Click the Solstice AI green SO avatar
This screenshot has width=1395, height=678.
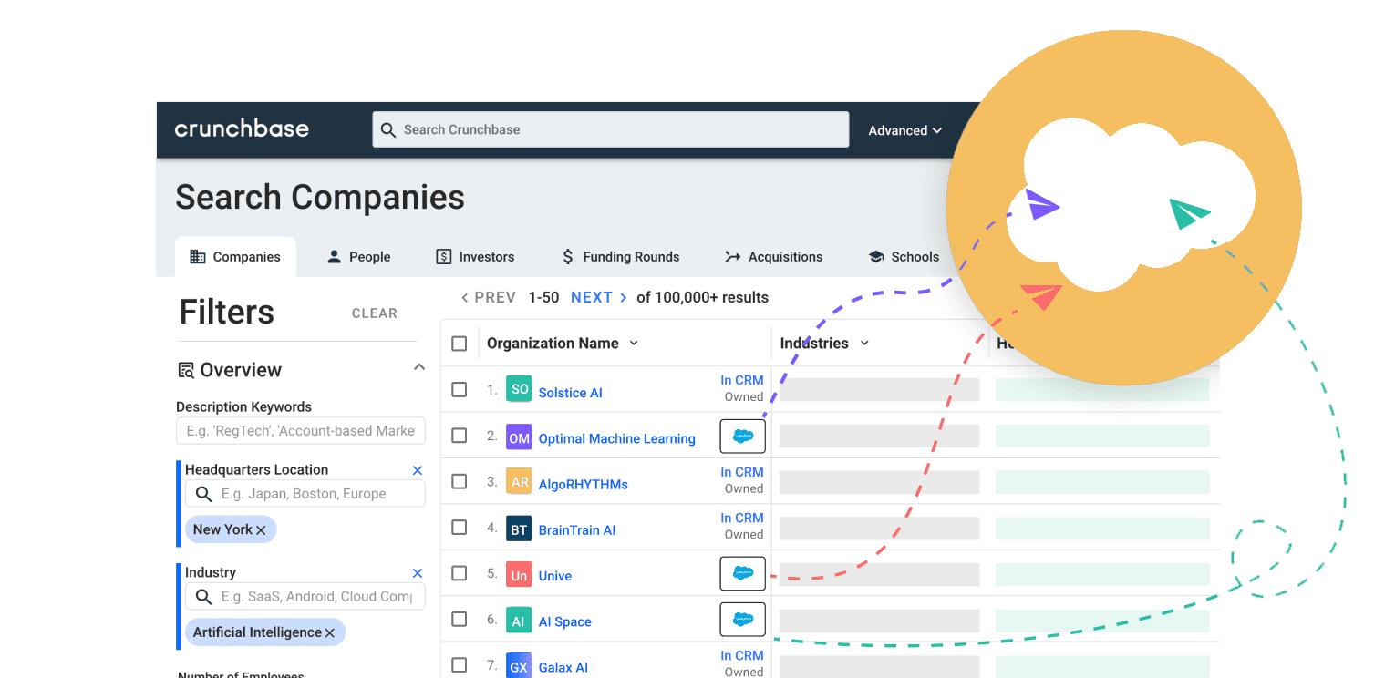click(x=519, y=389)
